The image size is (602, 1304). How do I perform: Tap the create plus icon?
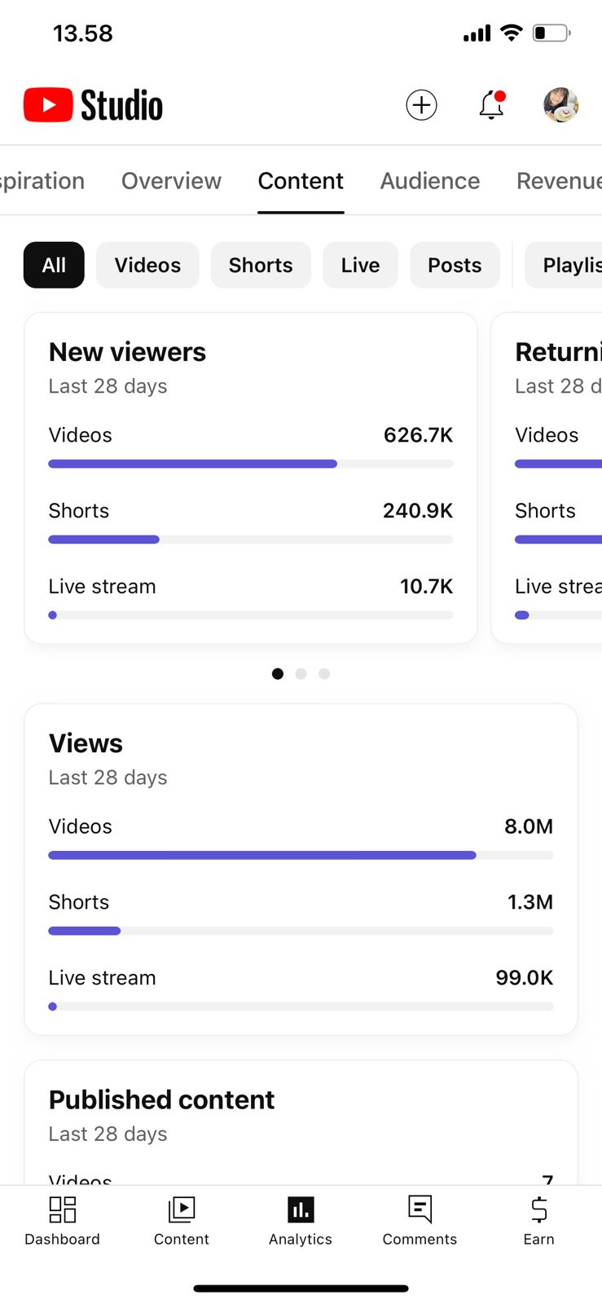coord(421,105)
